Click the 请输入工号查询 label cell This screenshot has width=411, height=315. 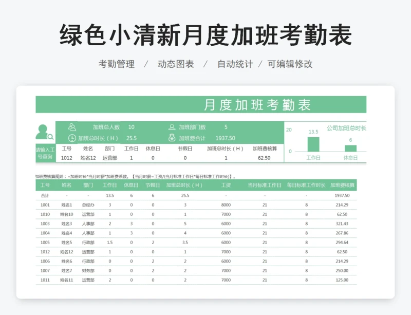click(x=45, y=153)
